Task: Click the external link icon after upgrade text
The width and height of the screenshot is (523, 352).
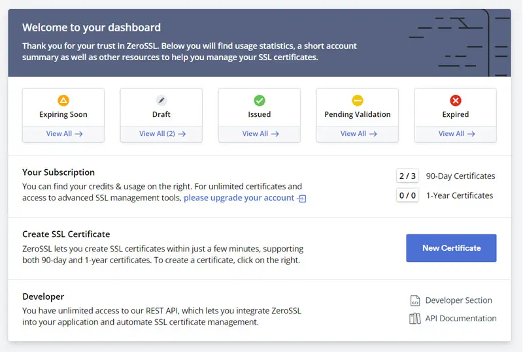Action: tap(301, 199)
